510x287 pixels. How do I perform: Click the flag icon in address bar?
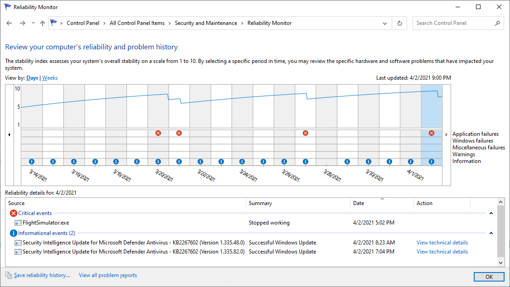tap(53, 23)
